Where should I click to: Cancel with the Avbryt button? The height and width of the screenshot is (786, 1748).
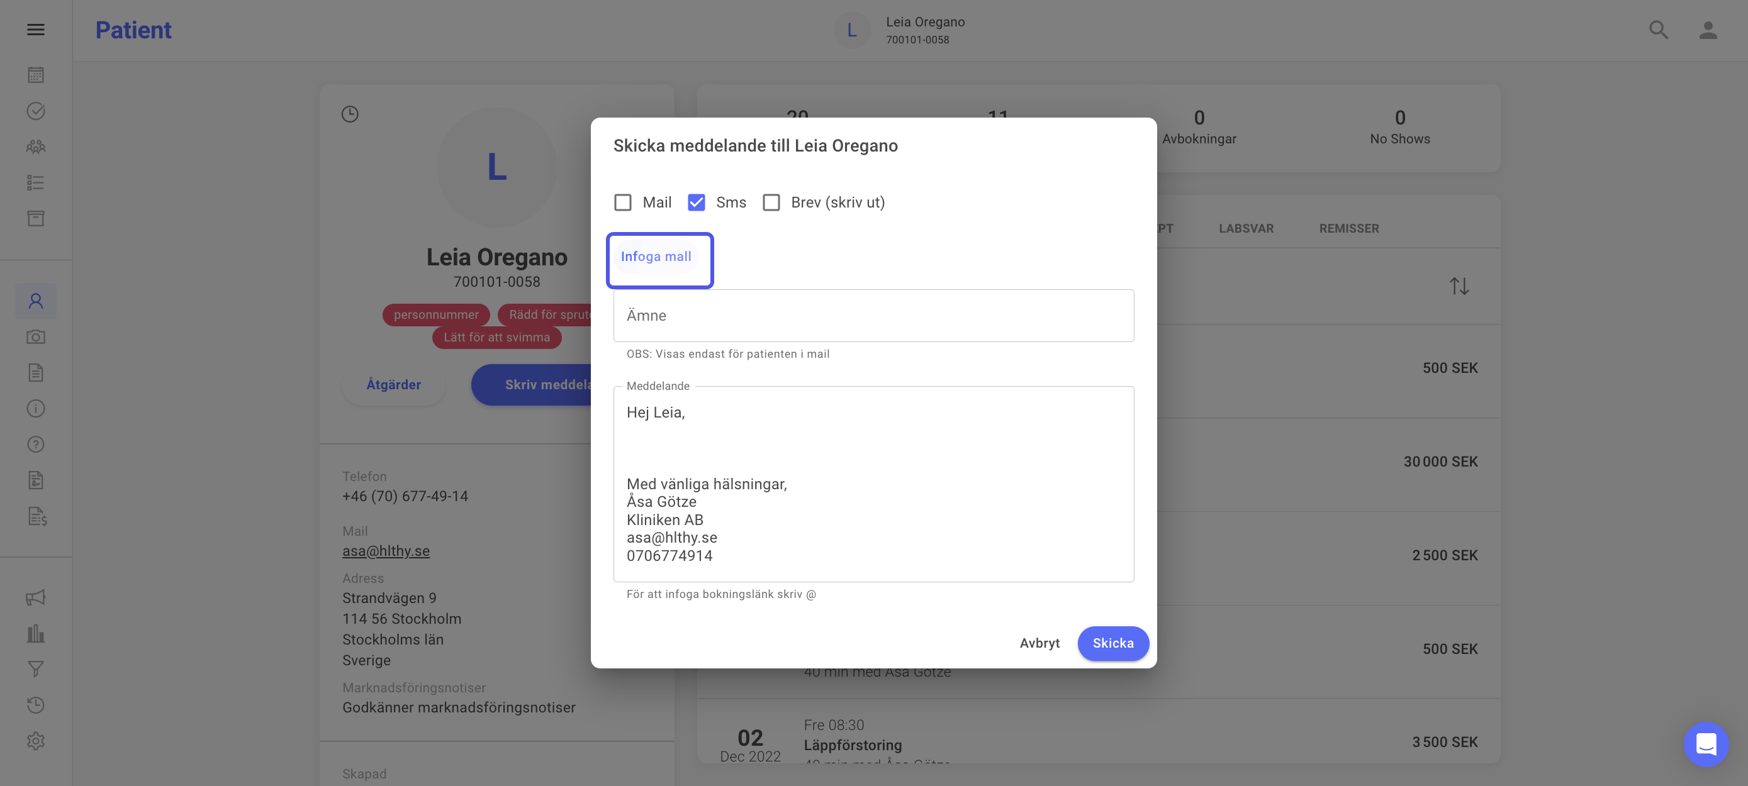coord(1039,644)
